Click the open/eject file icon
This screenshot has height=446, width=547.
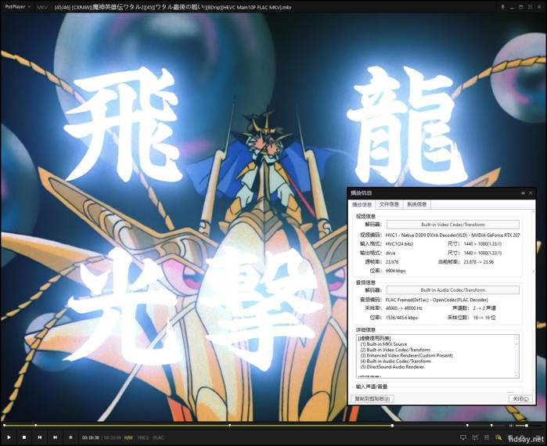(70, 437)
